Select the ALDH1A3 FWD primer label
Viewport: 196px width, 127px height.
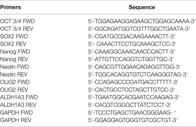(x=19, y=97)
